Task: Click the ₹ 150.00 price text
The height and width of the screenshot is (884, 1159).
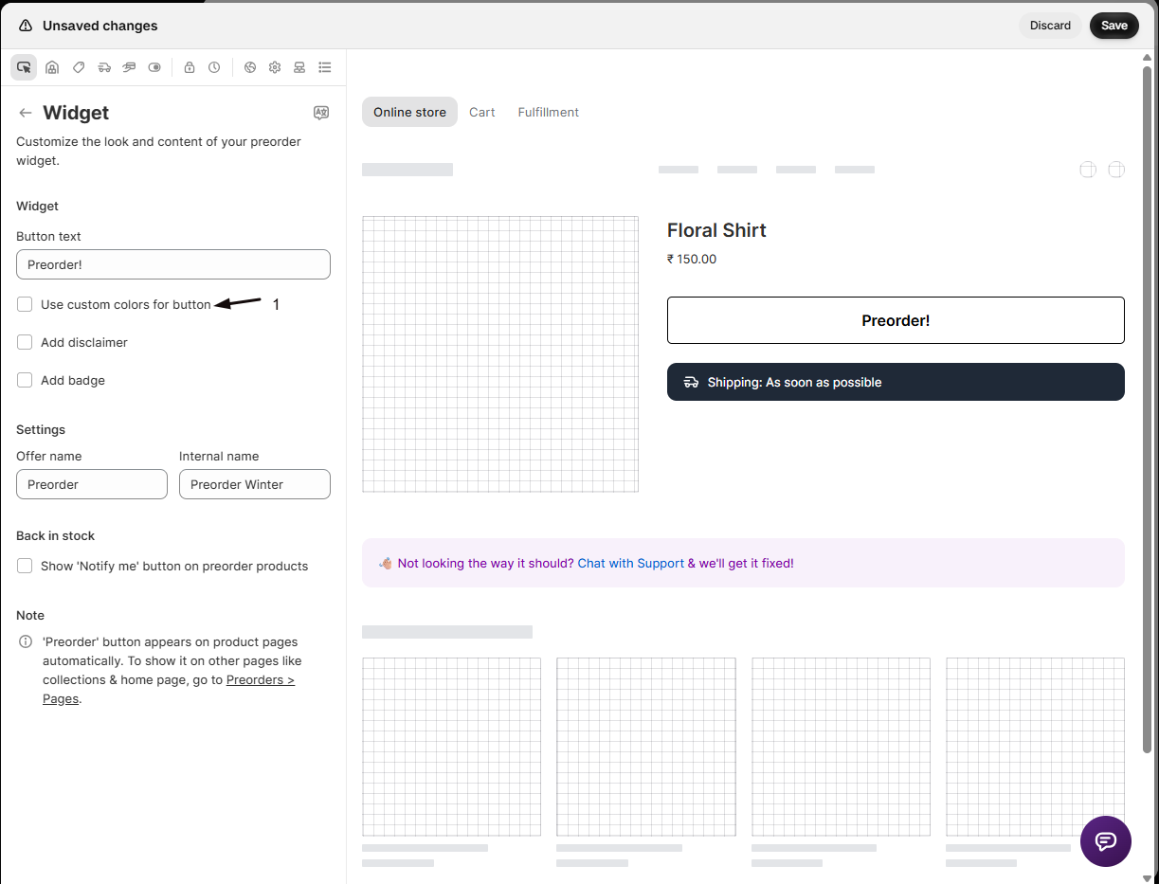Action: coord(692,259)
